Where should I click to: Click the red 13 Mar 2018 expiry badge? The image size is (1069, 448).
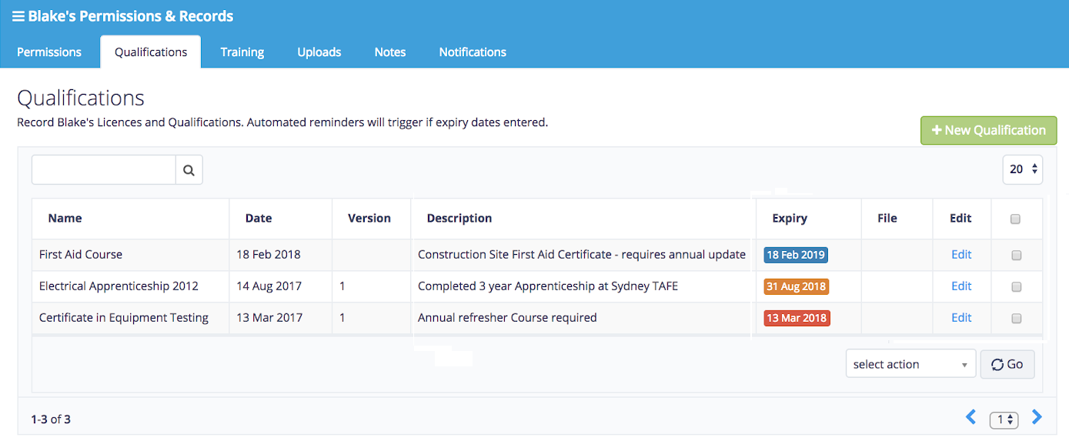pyautogui.click(x=797, y=319)
